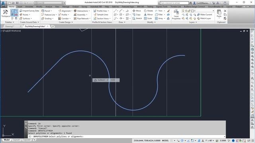
Task: Select the Mirror tool
Action: 148,15
